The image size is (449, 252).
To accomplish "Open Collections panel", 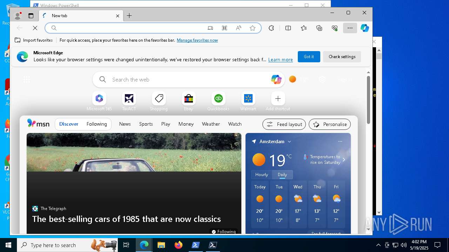I will pyautogui.click(x=319, y=28).
